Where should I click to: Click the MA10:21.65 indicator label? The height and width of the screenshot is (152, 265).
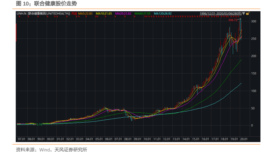104,14
